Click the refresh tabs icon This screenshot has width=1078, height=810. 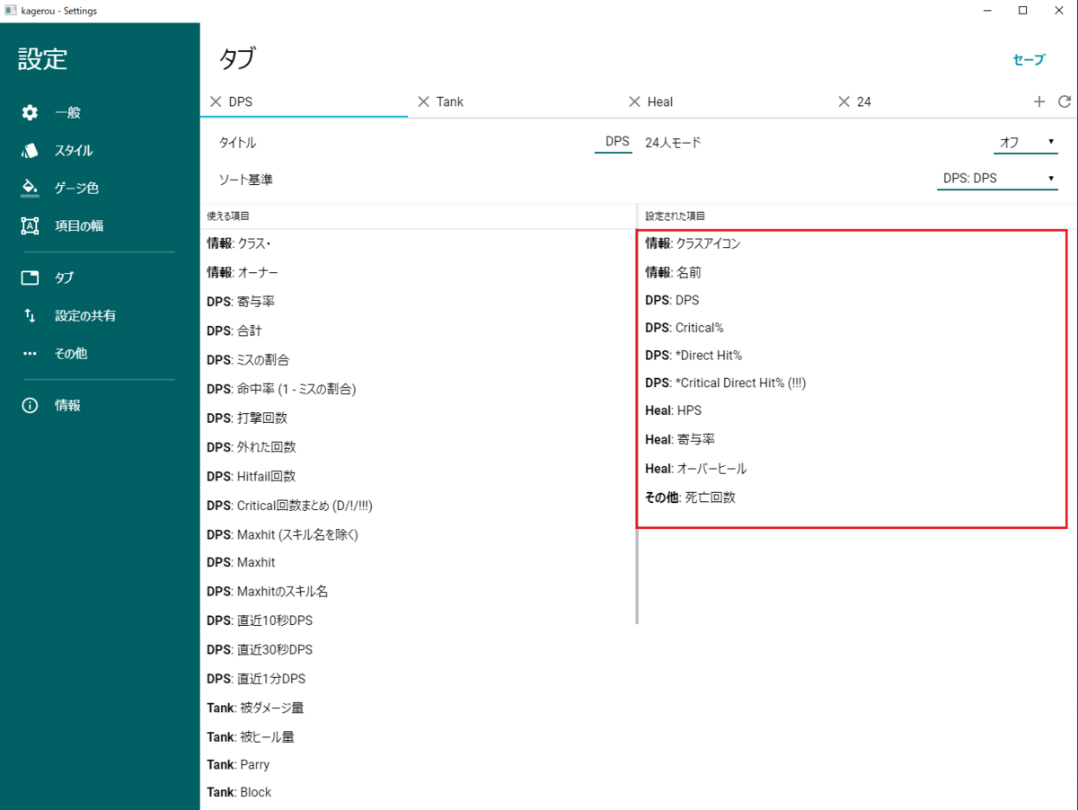click(1065, 101)
